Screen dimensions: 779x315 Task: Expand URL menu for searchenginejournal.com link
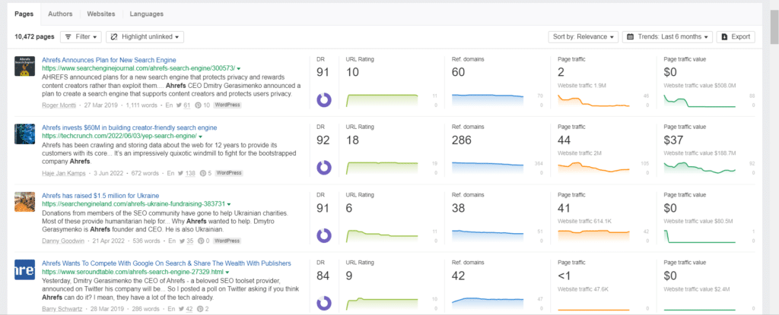coord(239,68)
